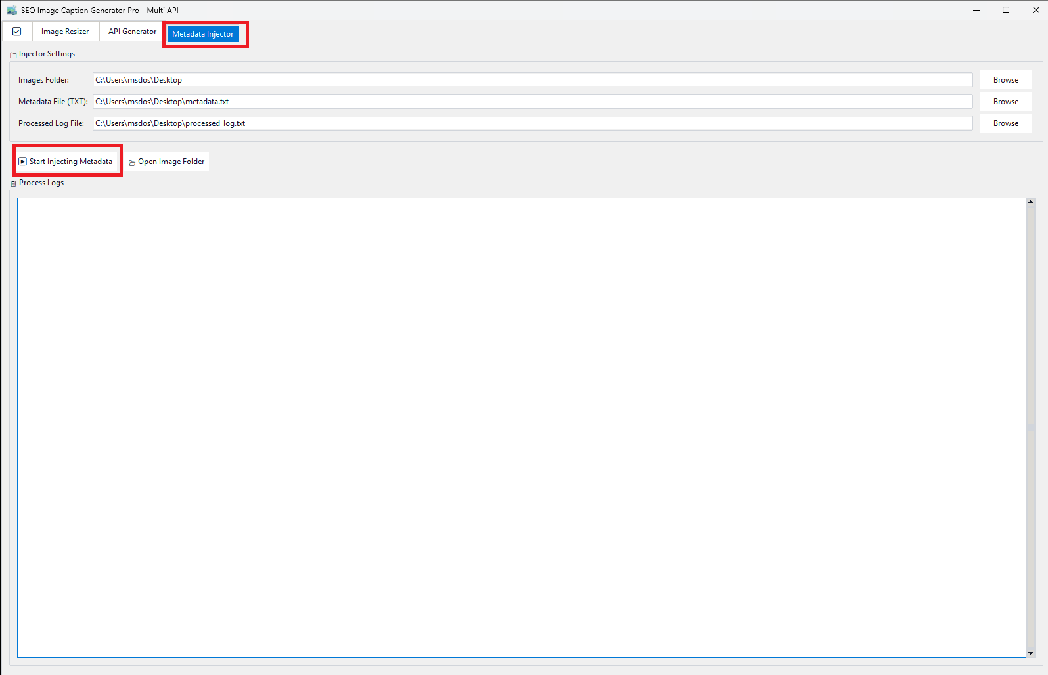Browse for the Processed Log File
The width and height of the screenshot is (1048, 675).
pos(1005,123)
